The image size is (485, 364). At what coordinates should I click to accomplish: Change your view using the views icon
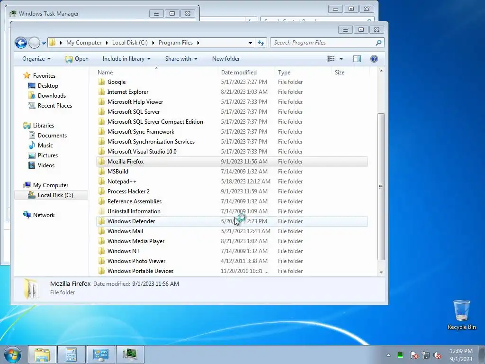(331, 59)
